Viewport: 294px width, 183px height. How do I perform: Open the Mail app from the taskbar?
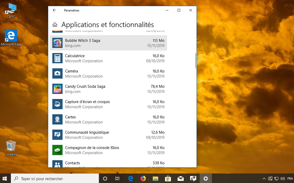point(181,179)
